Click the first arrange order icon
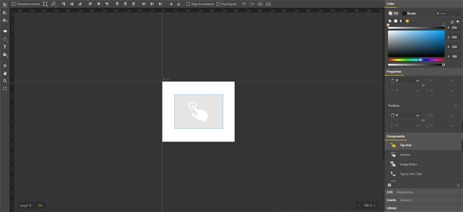Screen dimensions: 463x212 point(244,4)
